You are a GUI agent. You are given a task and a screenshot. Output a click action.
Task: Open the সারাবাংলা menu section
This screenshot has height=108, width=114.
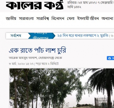[x=26, y=19]
